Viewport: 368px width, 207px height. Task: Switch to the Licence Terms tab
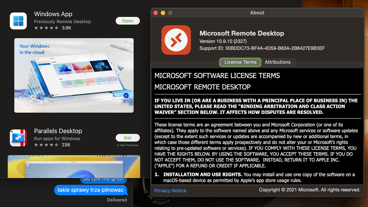pos(240,62)
